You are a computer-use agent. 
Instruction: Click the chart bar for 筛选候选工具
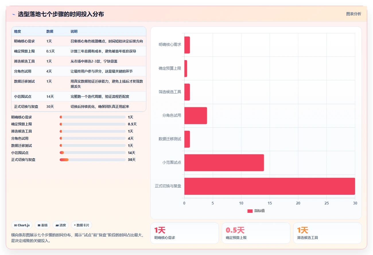187,92
